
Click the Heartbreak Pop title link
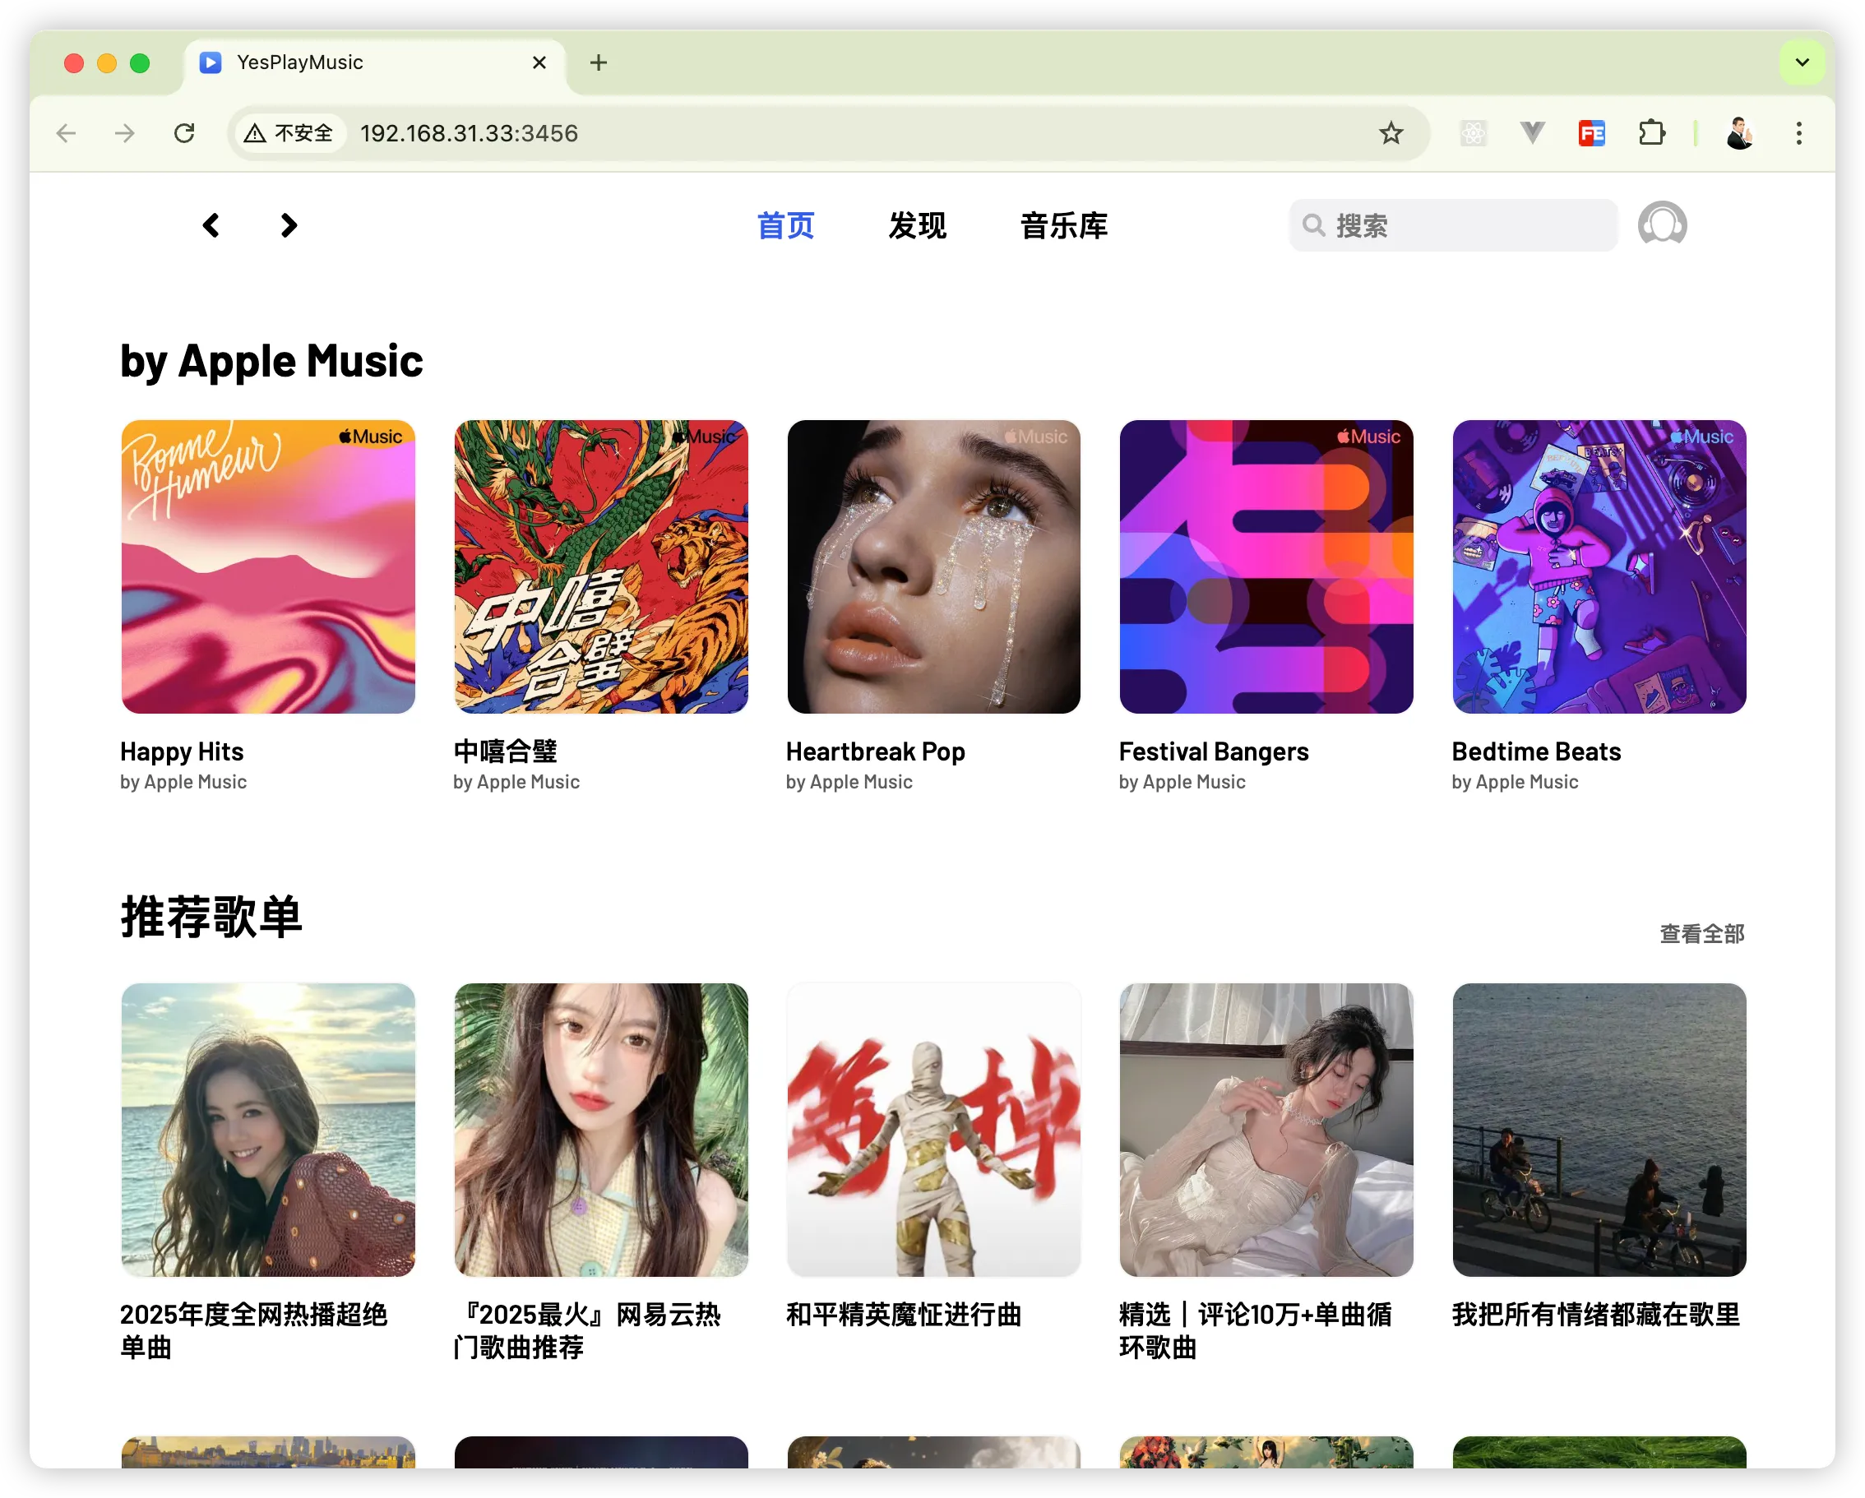(876, 751)
